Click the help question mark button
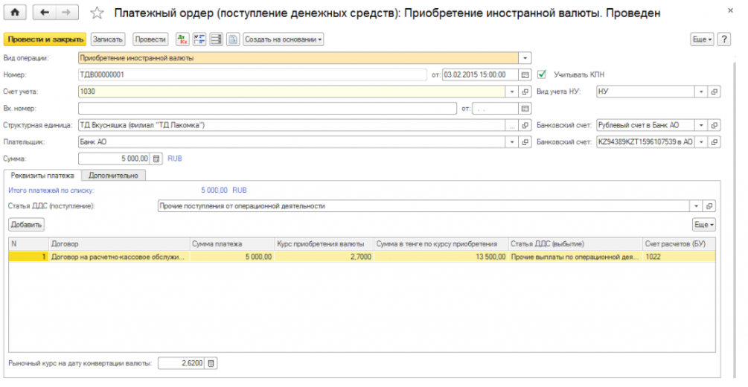748x387 pixels. [723, 39]
